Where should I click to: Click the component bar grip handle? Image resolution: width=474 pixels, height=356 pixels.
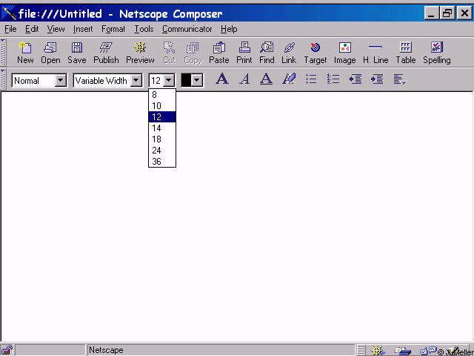pyautogui.click(x=361, y=351)
